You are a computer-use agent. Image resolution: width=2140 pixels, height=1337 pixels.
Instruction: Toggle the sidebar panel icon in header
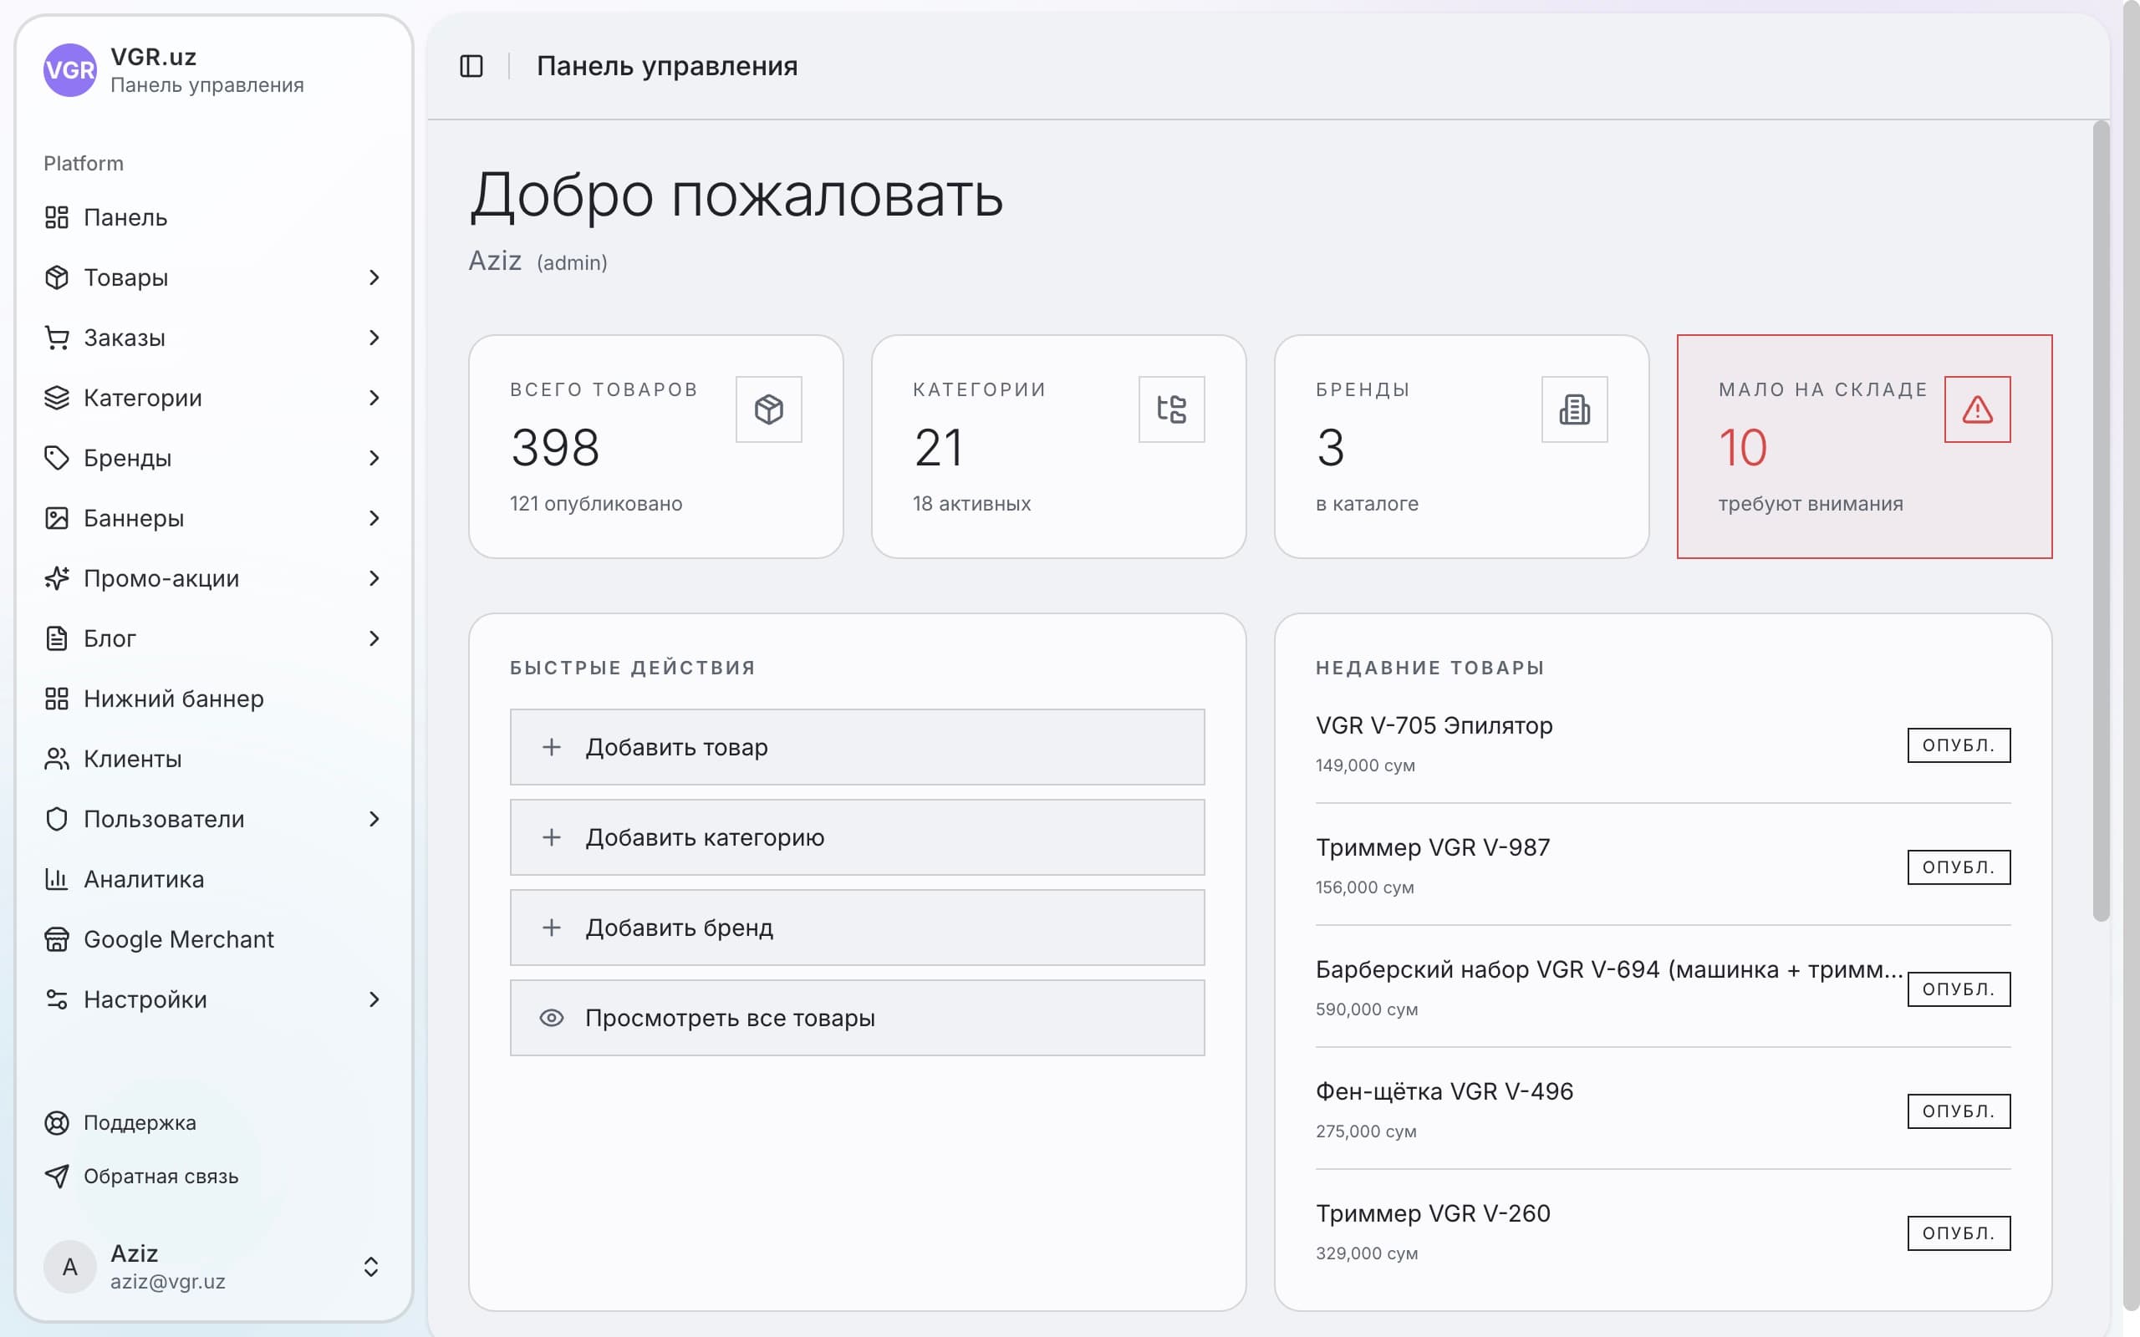pyautogui.click(x=471, y=66)
